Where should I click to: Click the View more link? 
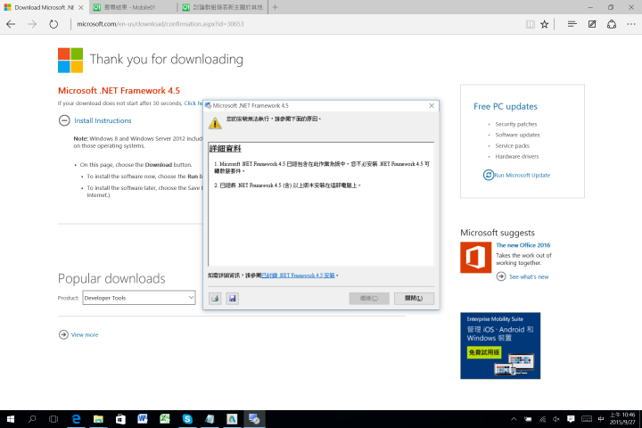(85, 334)
